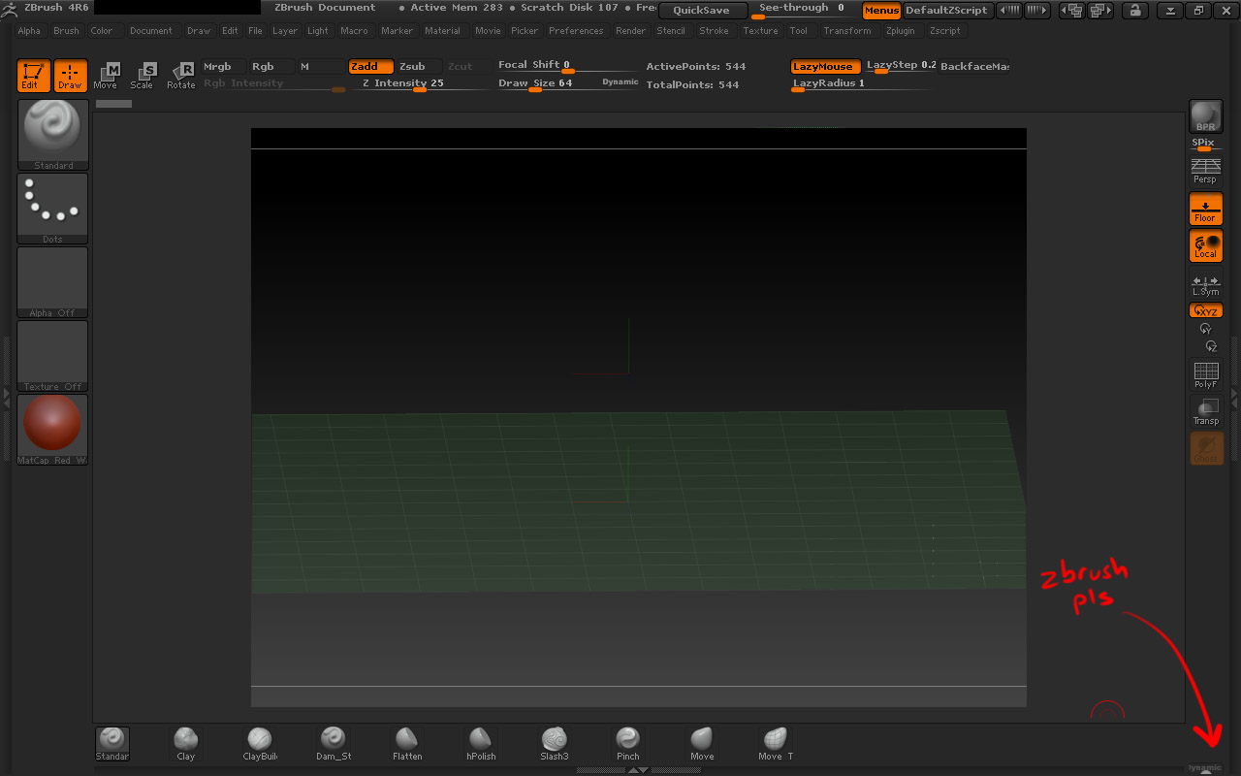The image size is (1241, 776).
Task: Pick the hPolish brush
Action: [481, 743]
